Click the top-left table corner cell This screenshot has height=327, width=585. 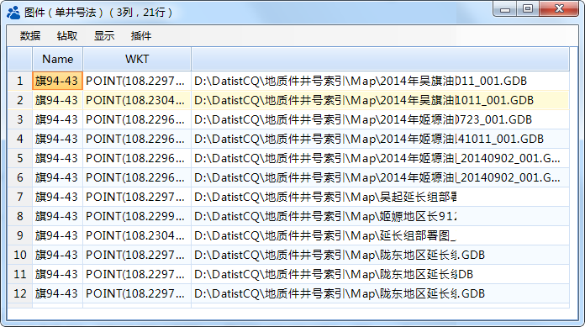coord(20,59)
